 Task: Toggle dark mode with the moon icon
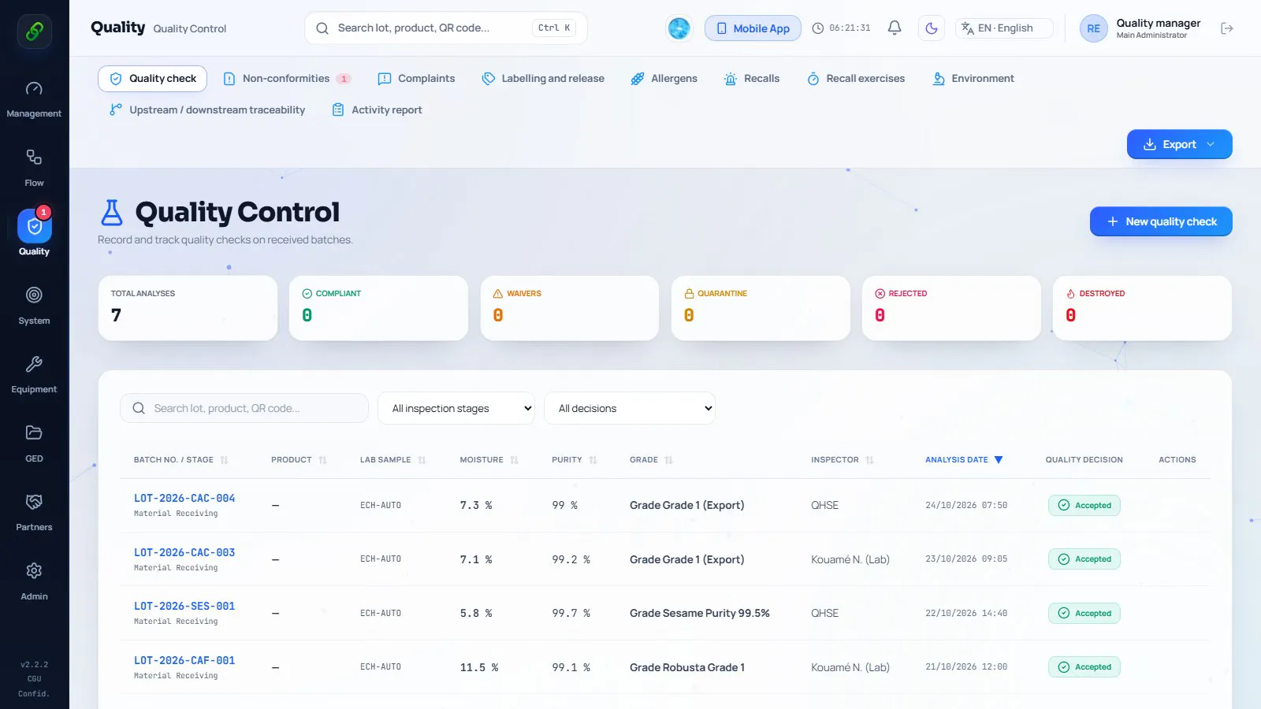point(932,28)
